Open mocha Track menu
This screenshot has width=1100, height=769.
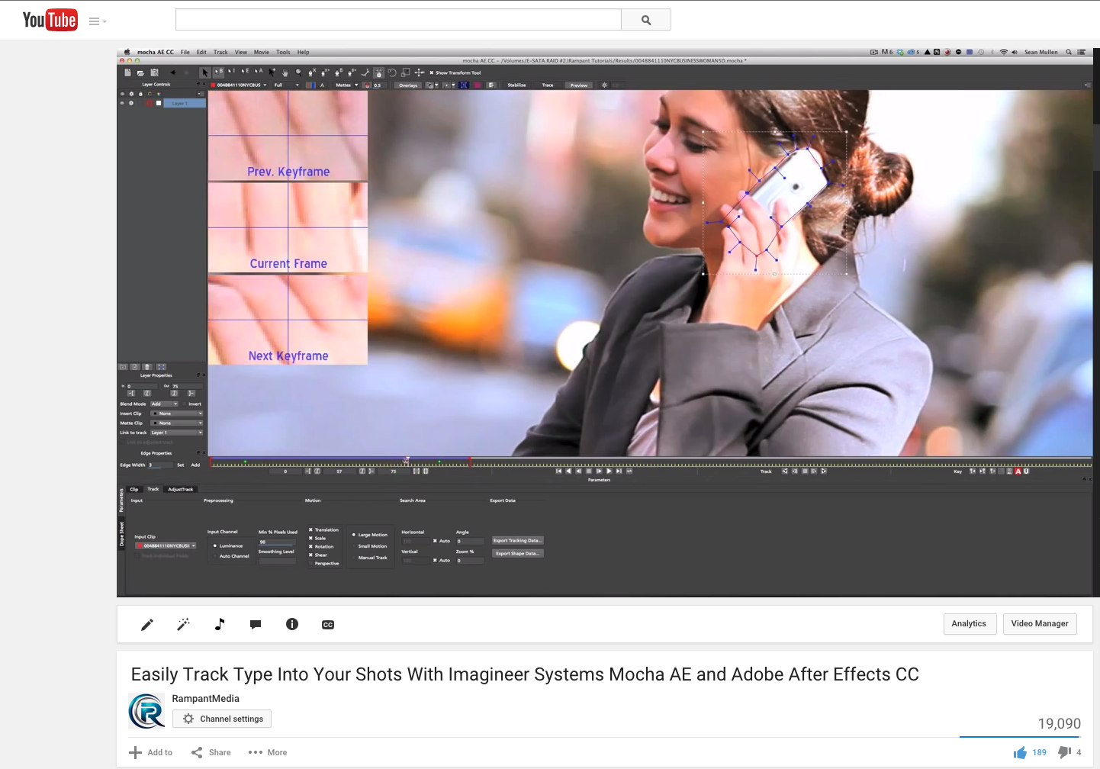pyautogui.click(x=220, y=53)
